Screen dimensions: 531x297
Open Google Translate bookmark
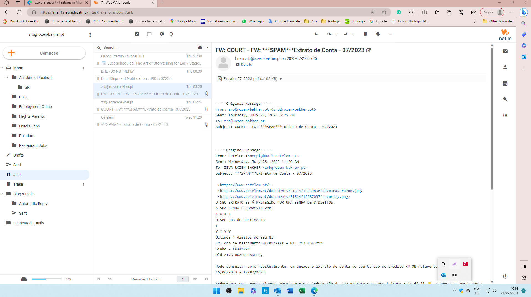(284, 21)
